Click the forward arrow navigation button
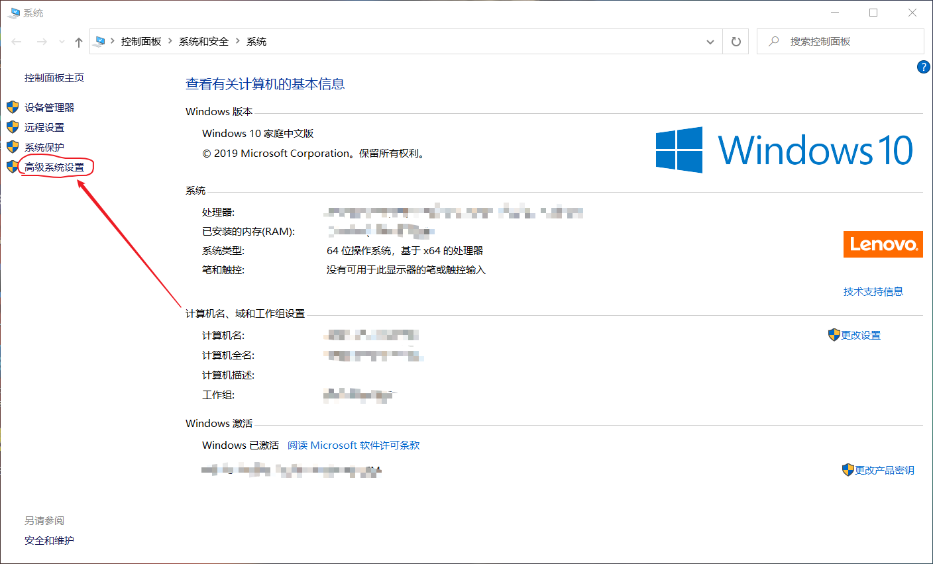933x564 pixels. 42,42
